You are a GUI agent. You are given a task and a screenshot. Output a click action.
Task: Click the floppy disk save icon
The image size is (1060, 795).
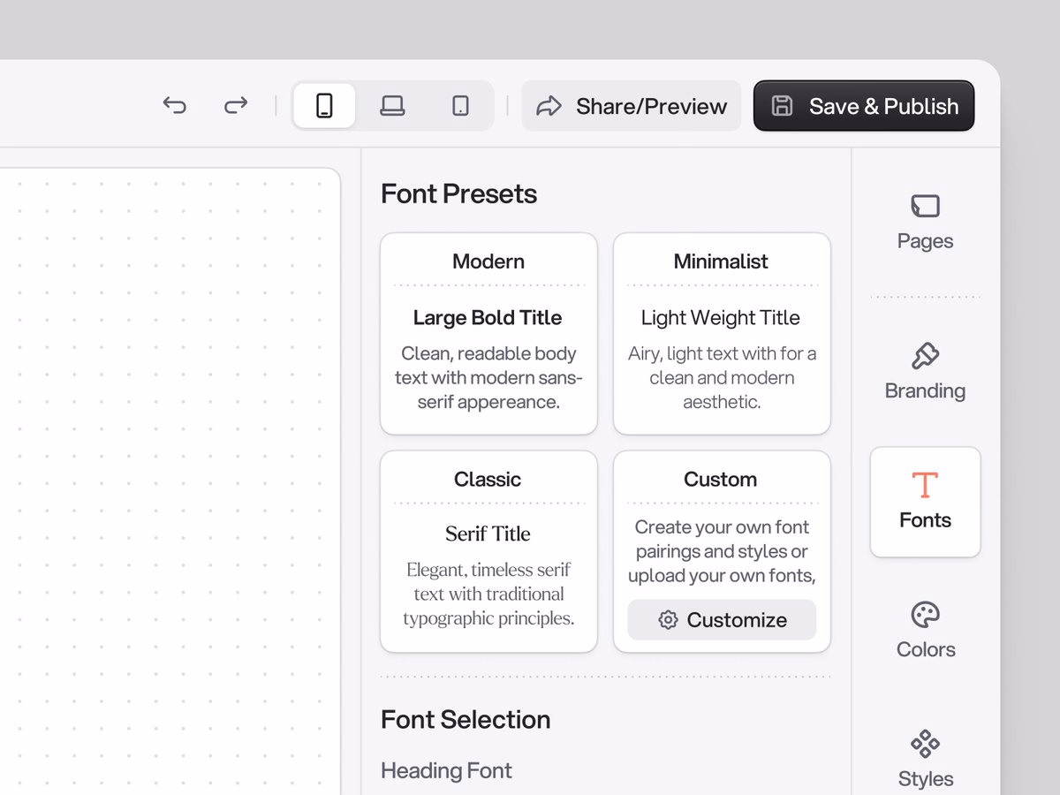[x=782, y=106]
